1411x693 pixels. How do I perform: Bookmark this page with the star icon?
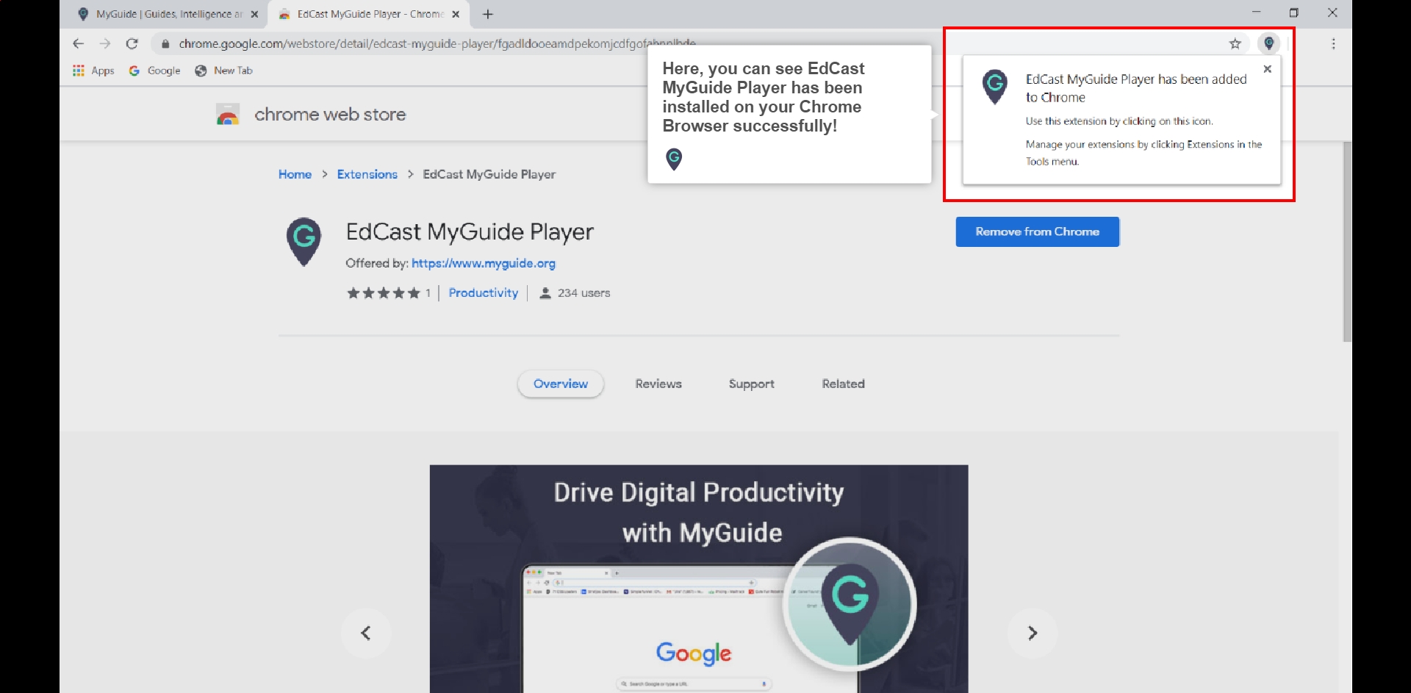(x=1235, y=44)
